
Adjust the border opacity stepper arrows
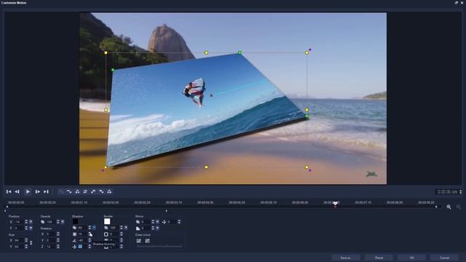pyautogui.click(x=122, y=228)
